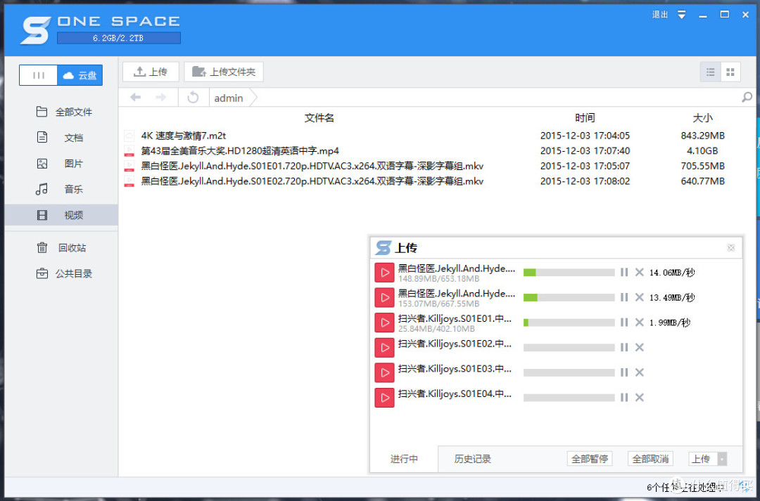The width and height of the screenshot is (760, 501).
Task: Go forward with the right arrow
Action: 160,97
